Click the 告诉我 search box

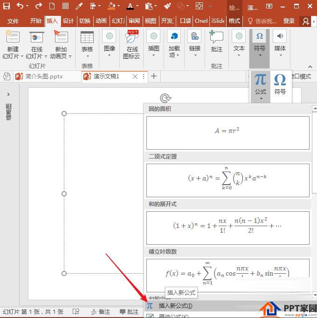pyautogui.click(x=262, y=21)
